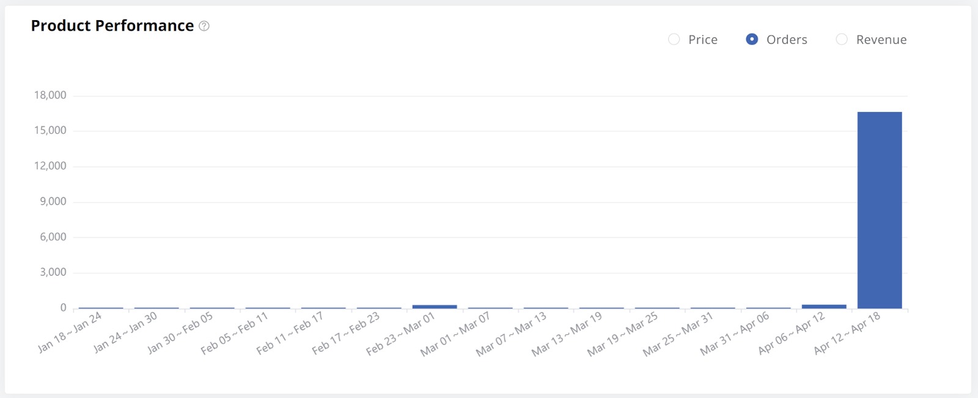This screenshot has width=978, height=398.
Task: Click the Jan 18 ~ Jan 24 bar
Action: pyautogui.click(x=101, y=308)
